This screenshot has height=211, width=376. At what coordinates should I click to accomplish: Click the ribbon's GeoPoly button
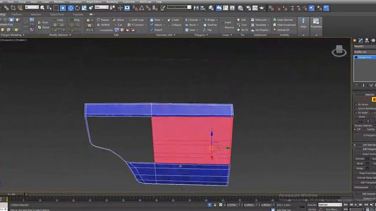pyautogui.click(x=210, y=25)
